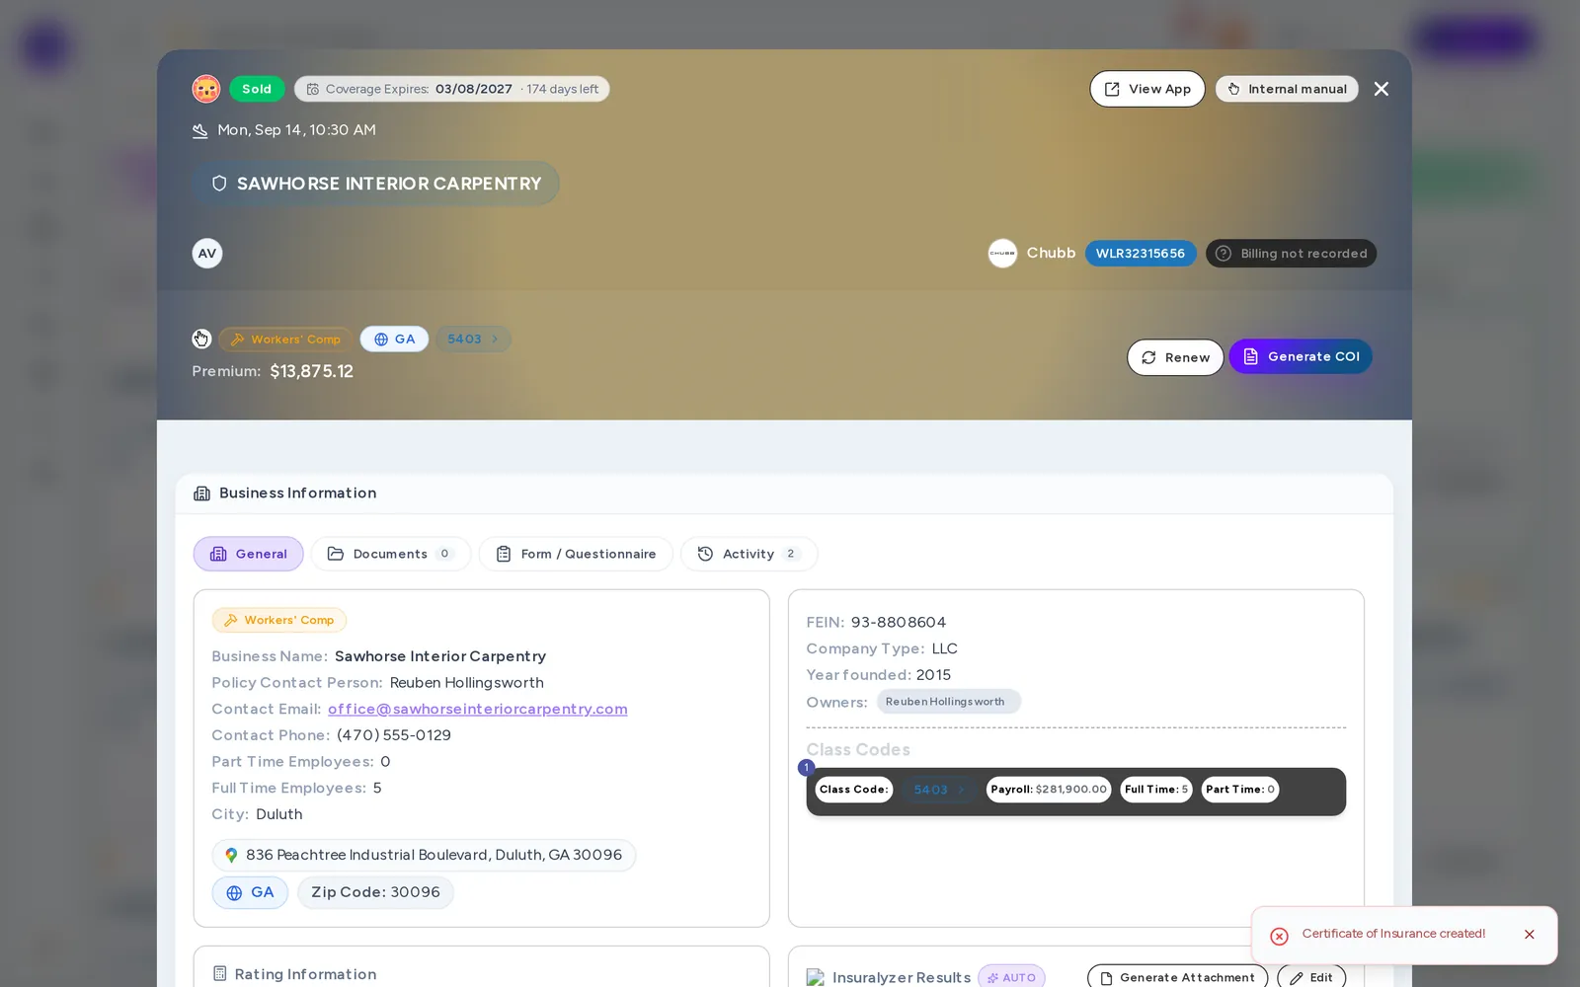Click the Business Information building icon
The height and width of the screenshot is (987, 1580).
(x=202, y=493)
